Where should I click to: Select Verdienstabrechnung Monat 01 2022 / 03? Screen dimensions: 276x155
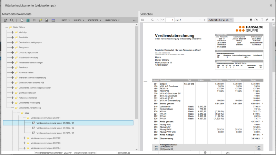[55, 133]
